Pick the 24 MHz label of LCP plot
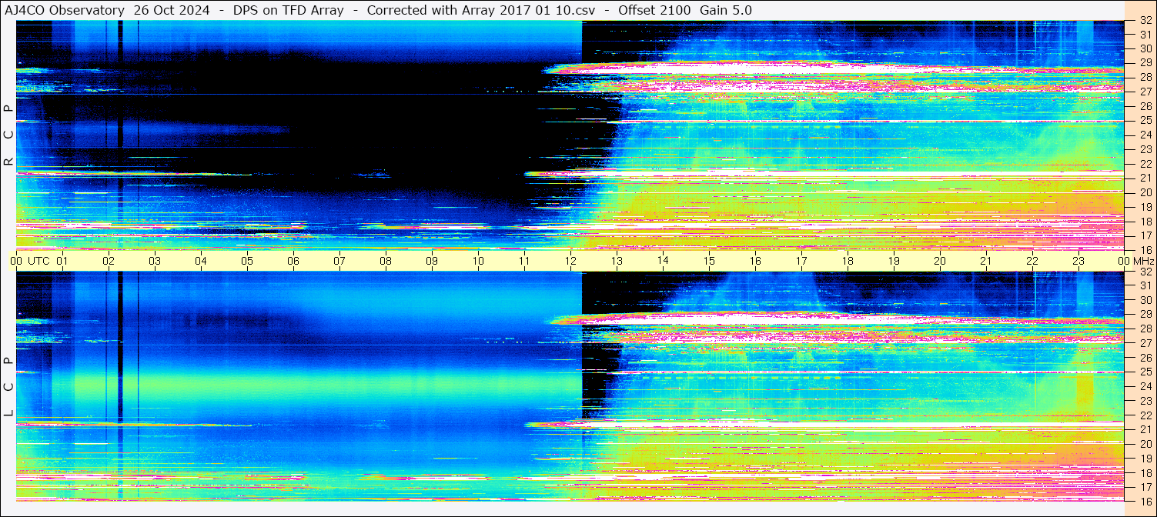 click(1145, 386)
